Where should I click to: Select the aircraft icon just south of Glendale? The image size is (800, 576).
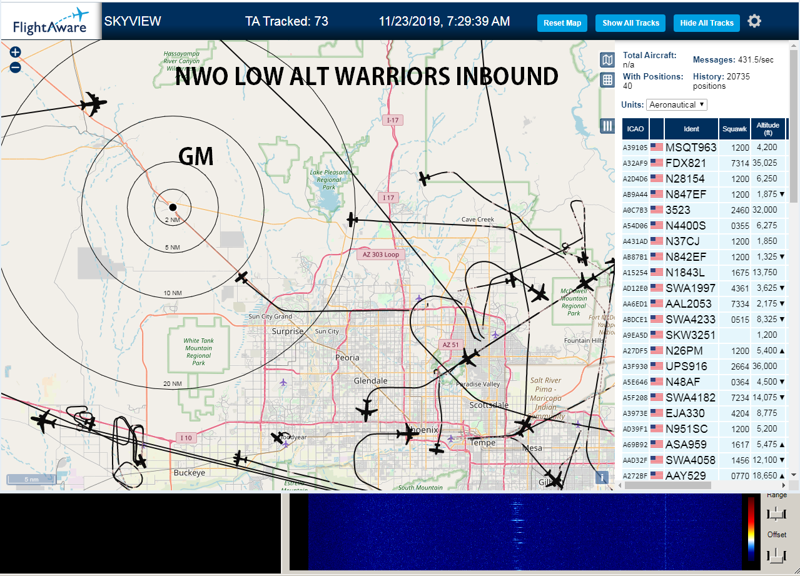[367, 410]
